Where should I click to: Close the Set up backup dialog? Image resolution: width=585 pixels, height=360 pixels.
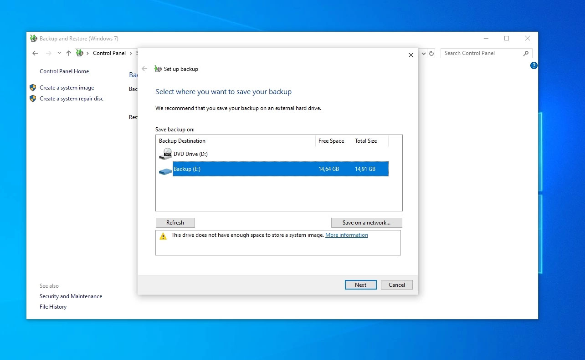[411, 55]
